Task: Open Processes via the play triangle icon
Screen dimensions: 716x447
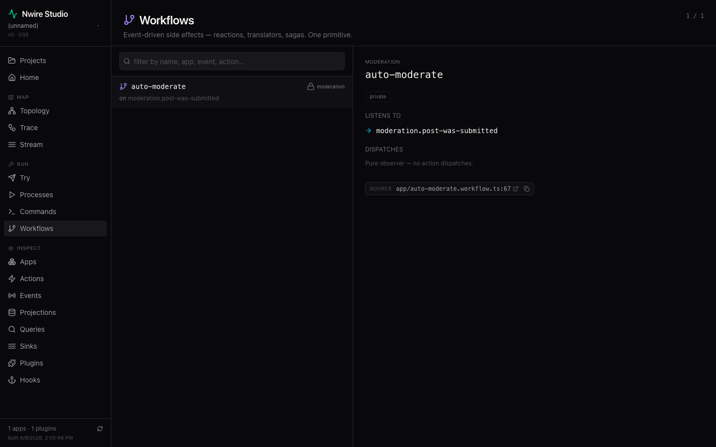Action: point(12,195)
